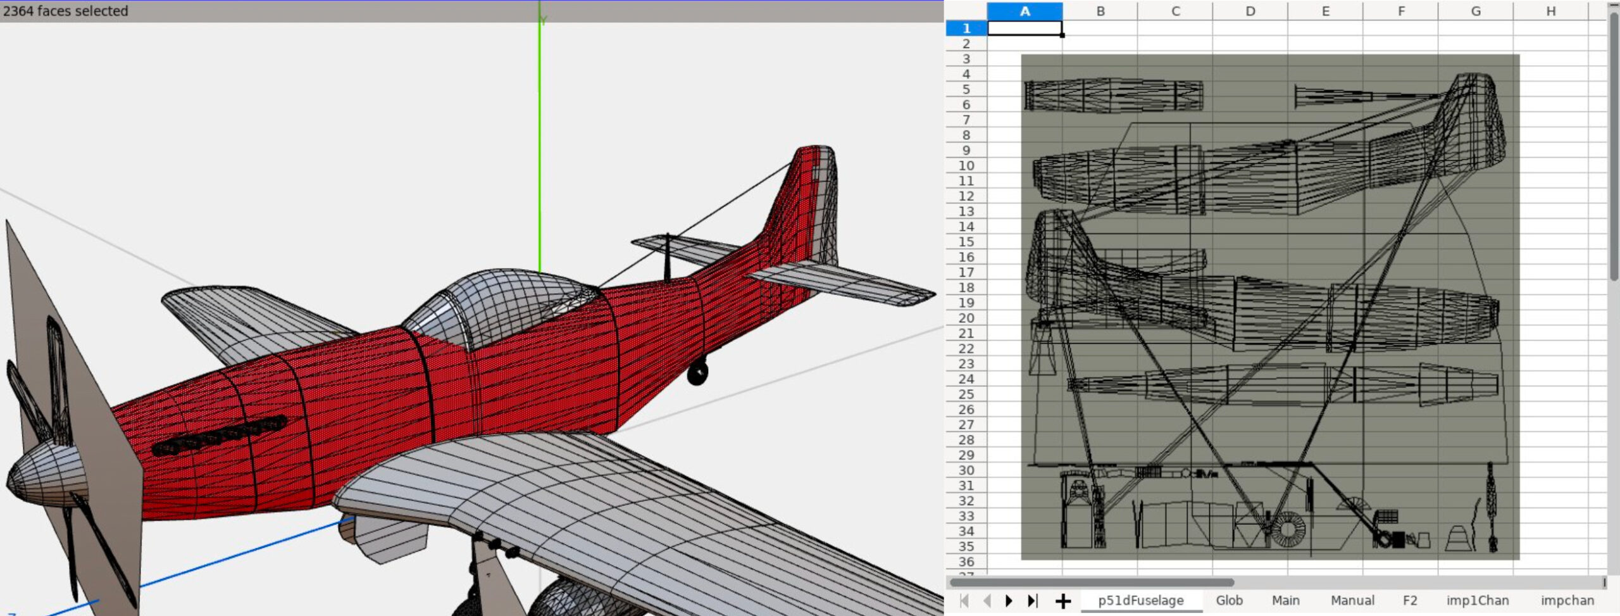1620x616 pixels.
Task: Select cell B1 in the spreadsheet
Action: [1101, 28]
